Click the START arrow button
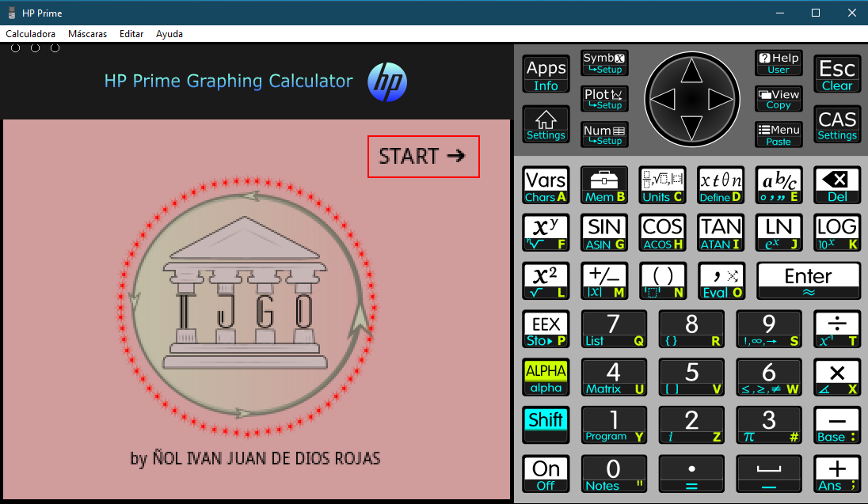The height and width of the screenshot is (504, 868). pos(423,157)
